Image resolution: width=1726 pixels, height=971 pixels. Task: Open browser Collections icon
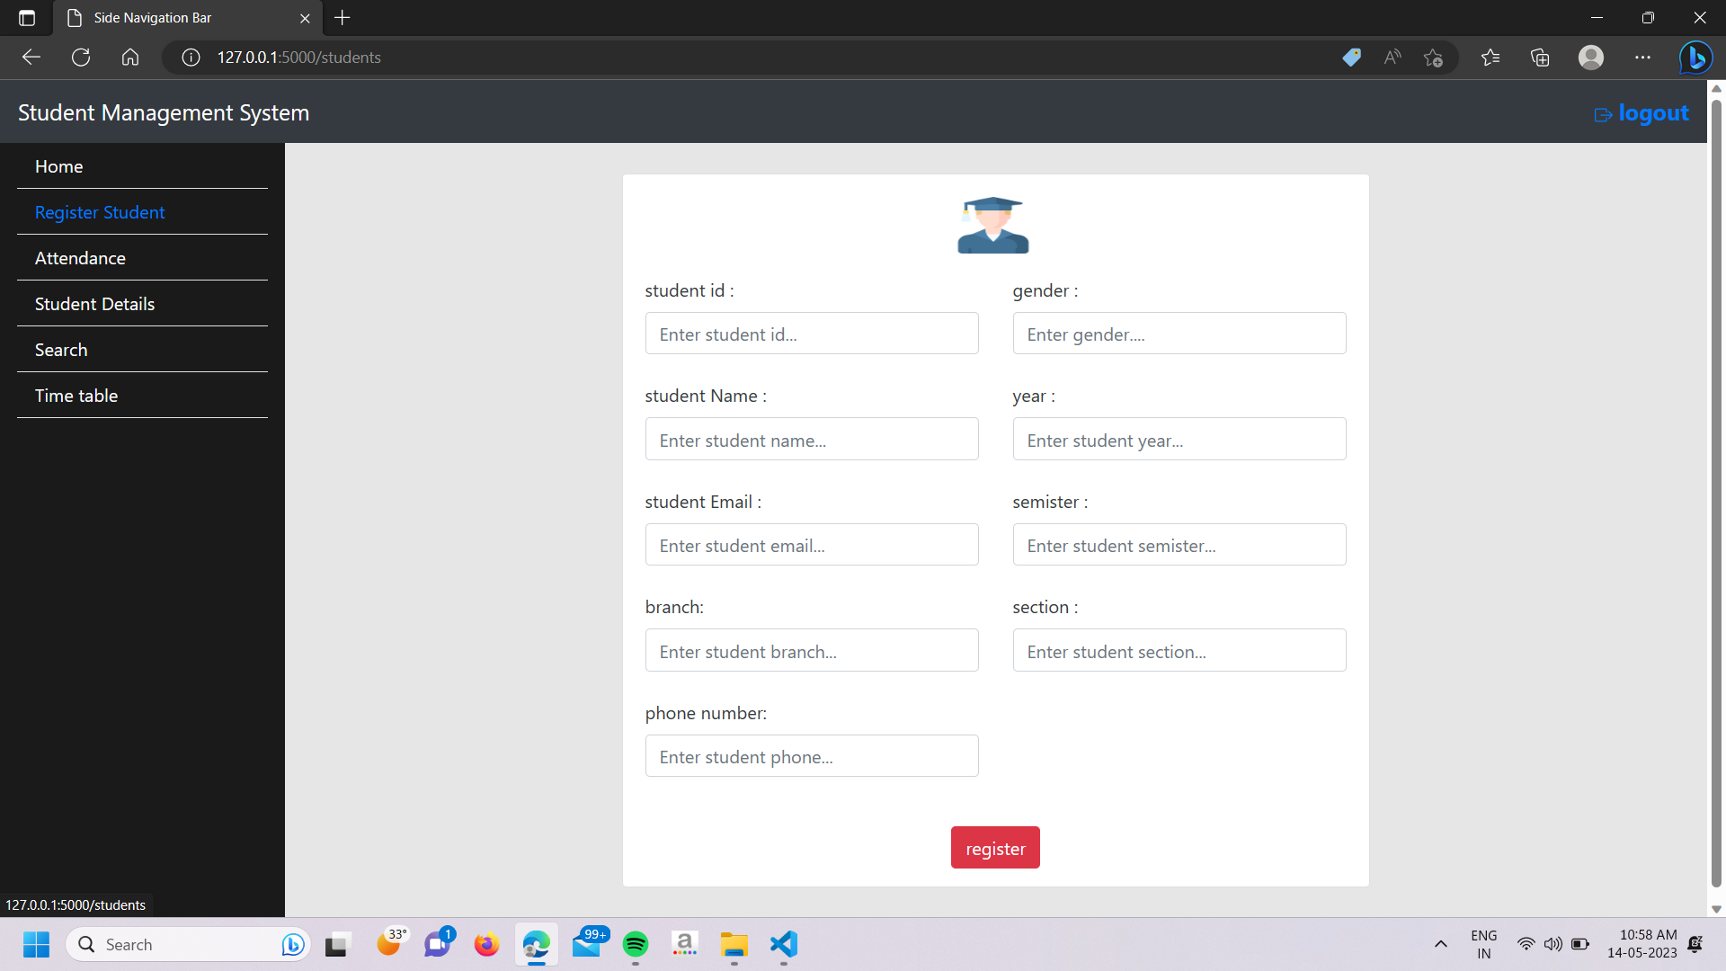[x=1540, y=57]
